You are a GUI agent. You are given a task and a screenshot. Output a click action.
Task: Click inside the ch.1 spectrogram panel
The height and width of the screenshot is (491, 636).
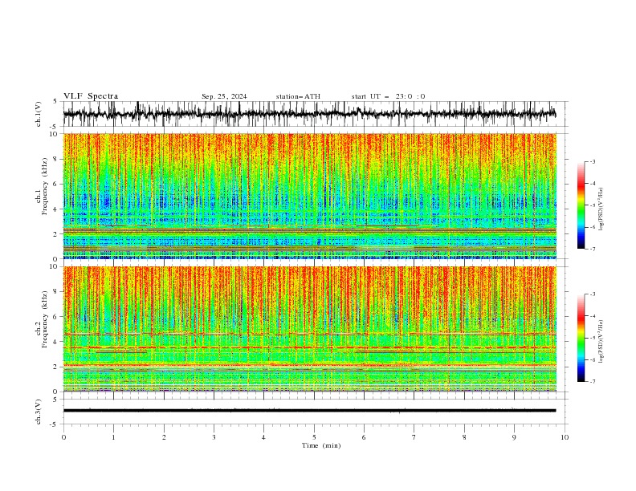(x=309, y=196)
